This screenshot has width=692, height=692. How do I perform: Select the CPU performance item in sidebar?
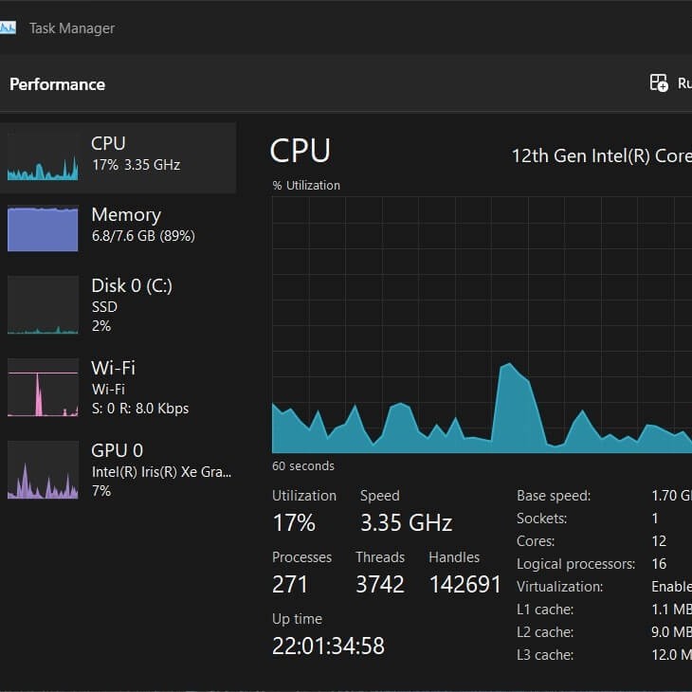pyautogui.click(x=118, y=158)
